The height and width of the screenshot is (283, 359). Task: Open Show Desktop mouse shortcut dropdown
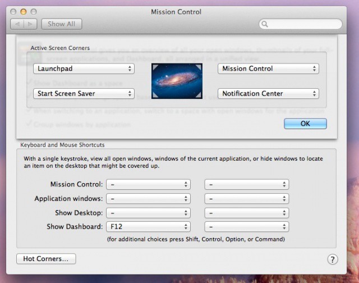coord(247,213)
